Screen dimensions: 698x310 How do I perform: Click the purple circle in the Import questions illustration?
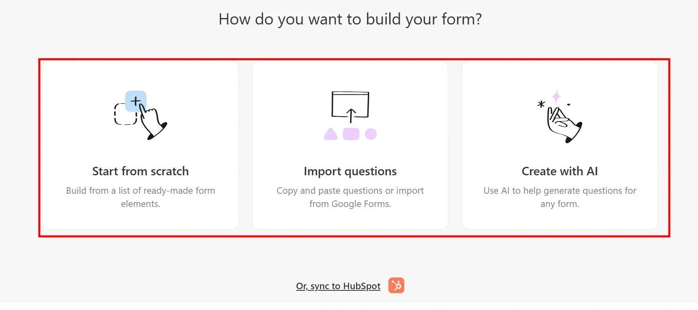(x=370, y=134)
